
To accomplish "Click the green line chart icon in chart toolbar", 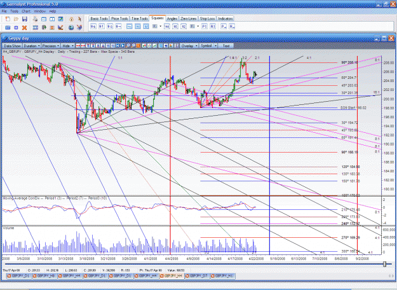I will (x=154, y=46).
